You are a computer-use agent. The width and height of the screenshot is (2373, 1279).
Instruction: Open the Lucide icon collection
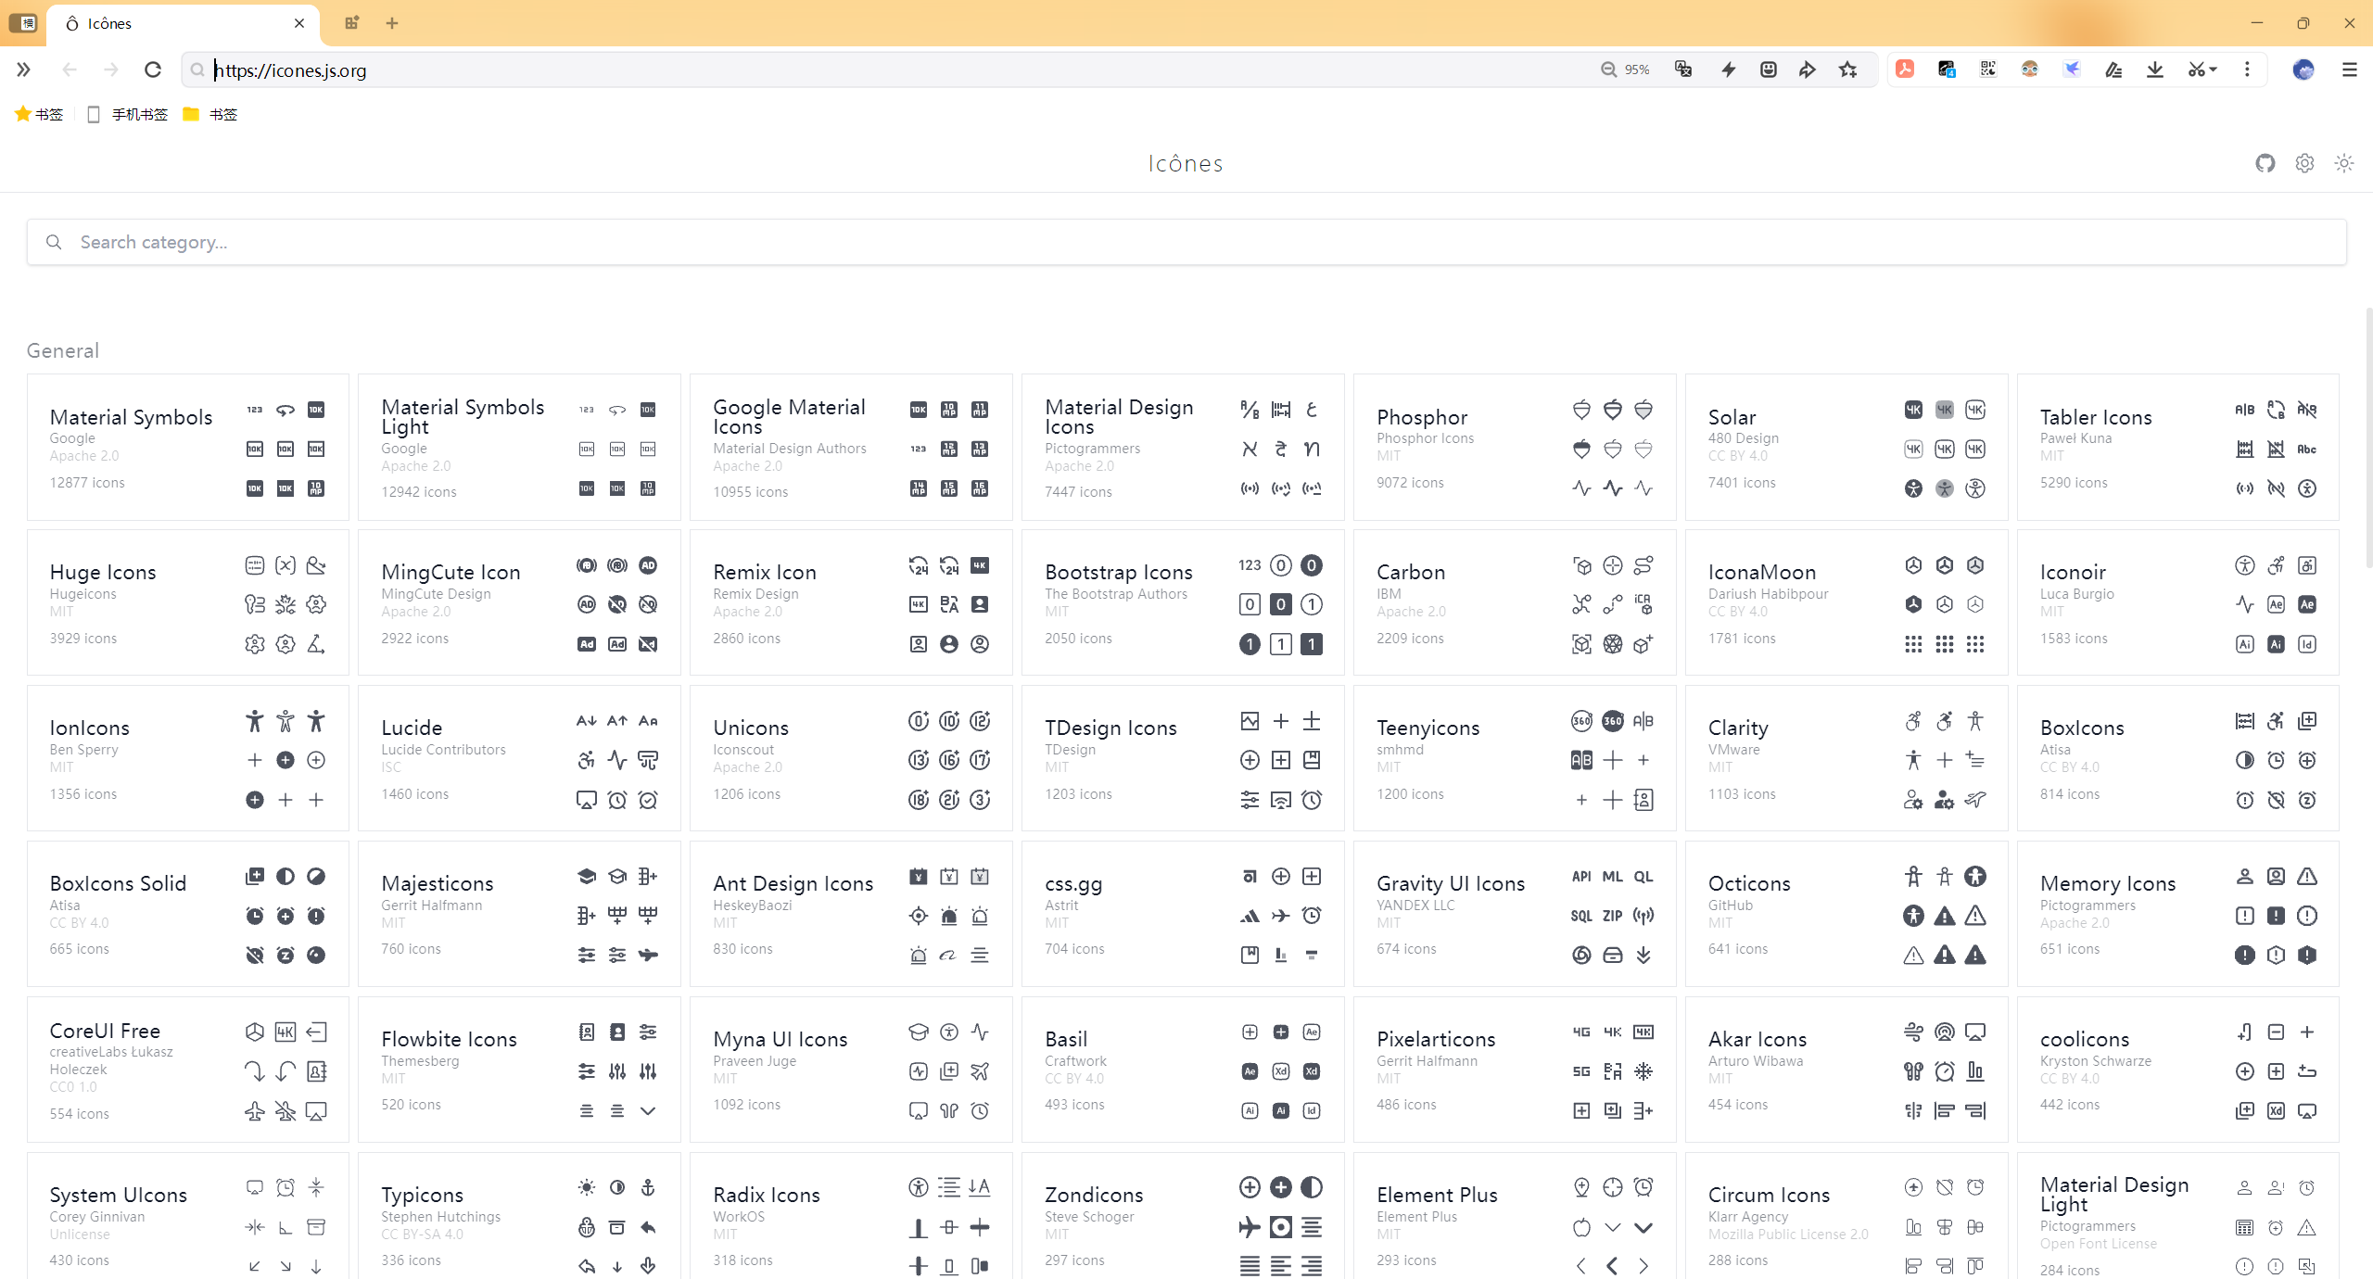click(519, 758)
